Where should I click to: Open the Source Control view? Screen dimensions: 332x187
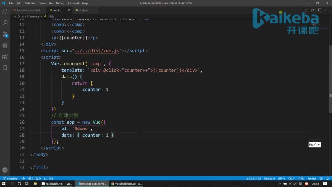click(x=5, y=34)
